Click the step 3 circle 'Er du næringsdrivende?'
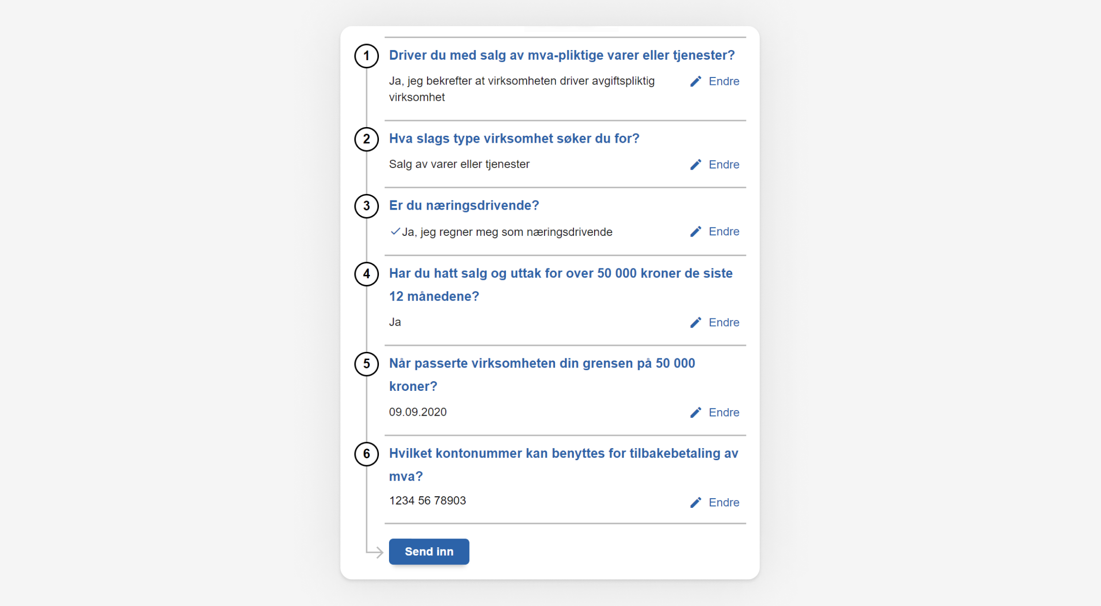 (367, 206)
